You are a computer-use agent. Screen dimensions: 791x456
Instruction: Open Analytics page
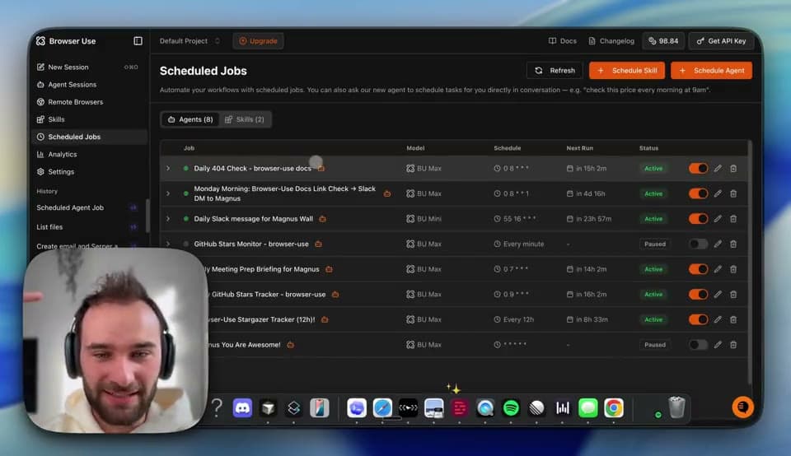click(87, 154)
